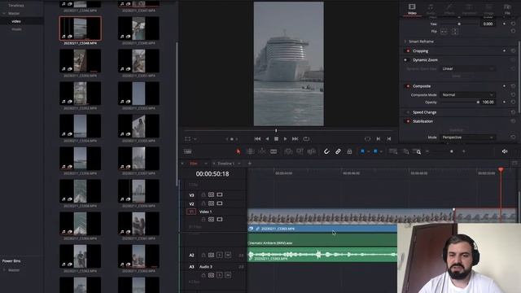
Task: Toggle the Stabilization enable switch
Action: [x=408, y=121]
